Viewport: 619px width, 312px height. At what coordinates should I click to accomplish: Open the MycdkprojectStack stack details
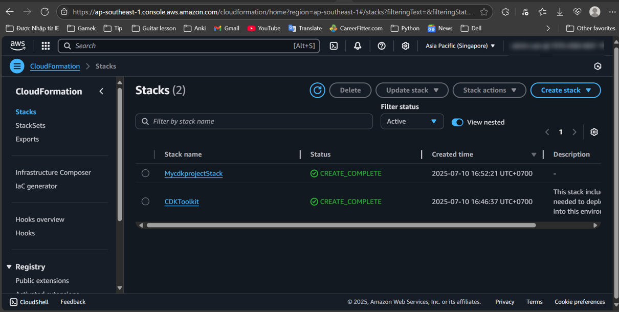pyautogui.click(x=193, y=173)
